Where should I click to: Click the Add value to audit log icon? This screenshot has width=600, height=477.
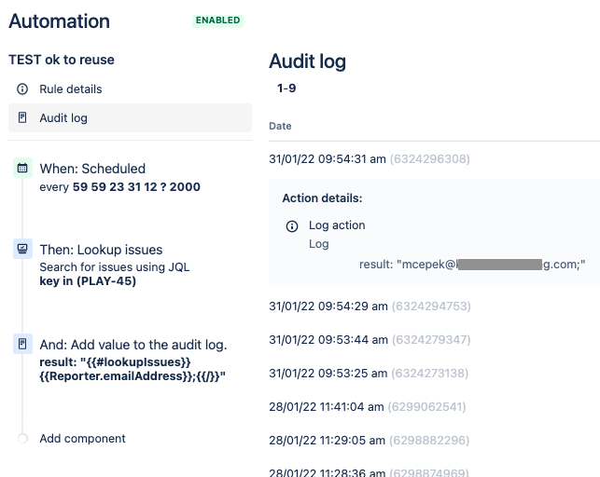tap(22, 344)
